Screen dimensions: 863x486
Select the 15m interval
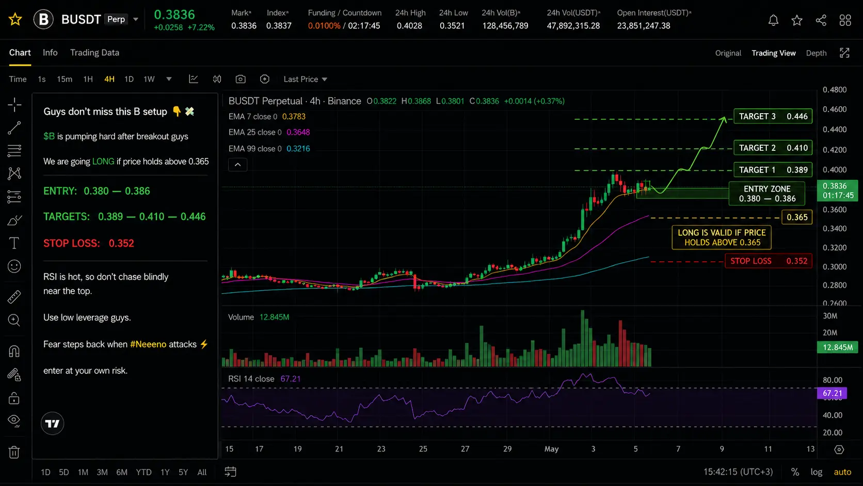(65, 79)
